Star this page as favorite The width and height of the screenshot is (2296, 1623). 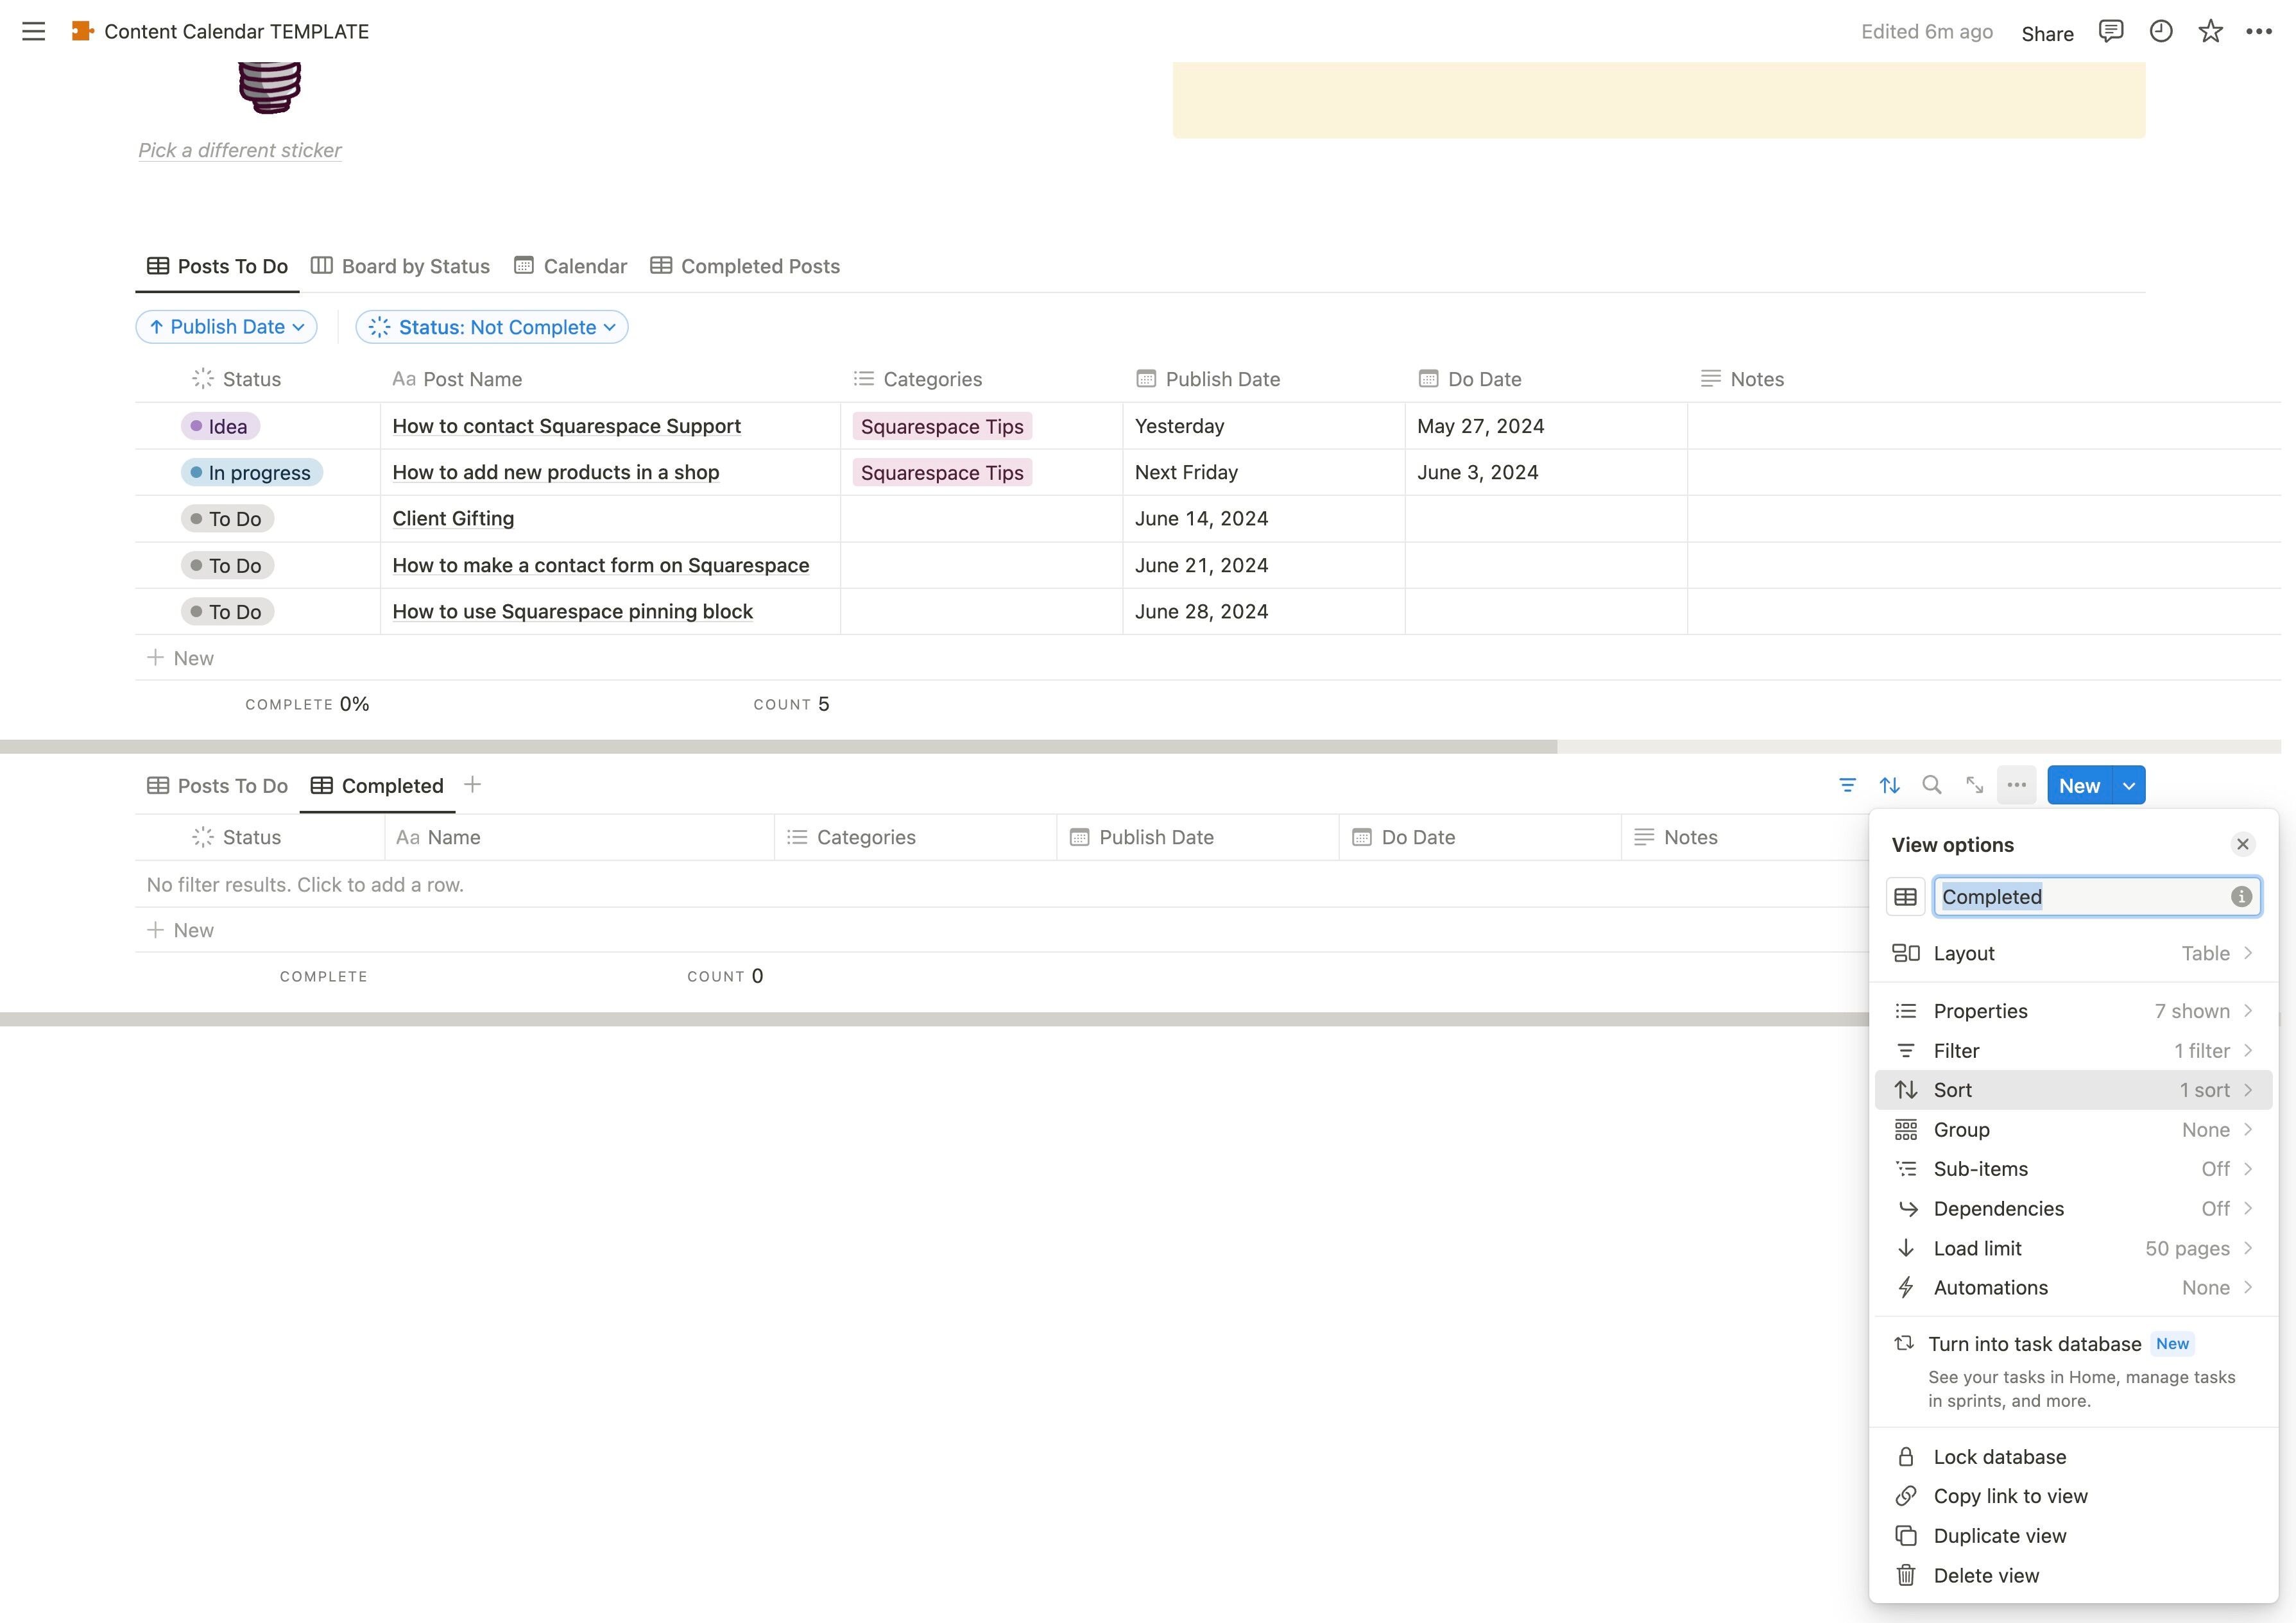(2210, 31)
